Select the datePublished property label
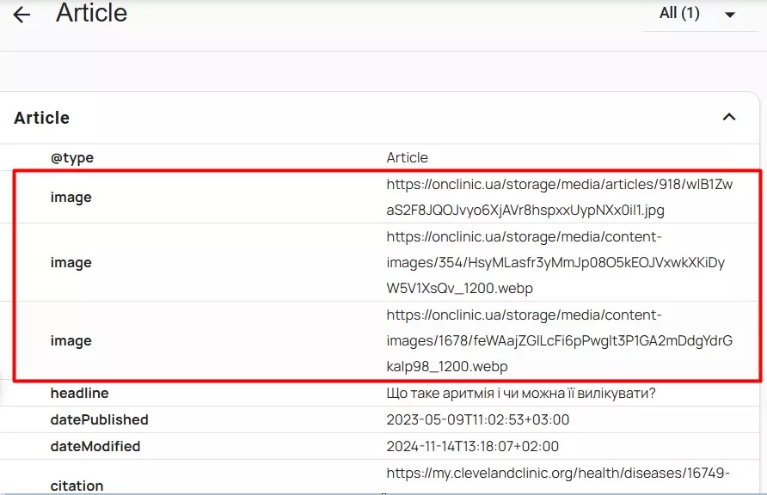 [99, 419]
